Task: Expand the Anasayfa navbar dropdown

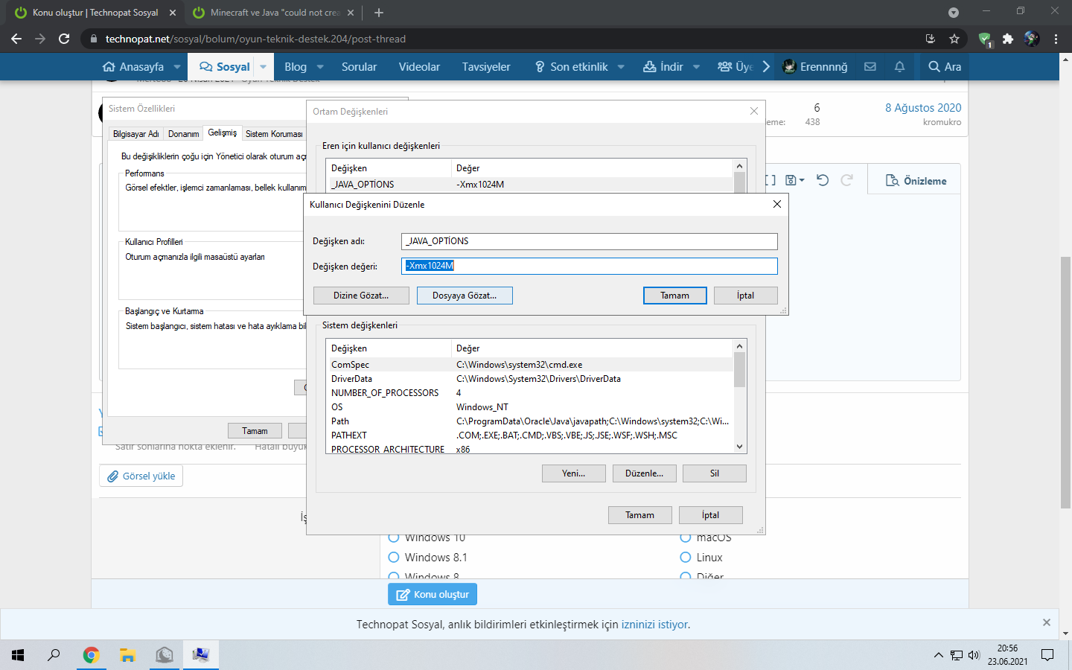Action: coord(177,66)
